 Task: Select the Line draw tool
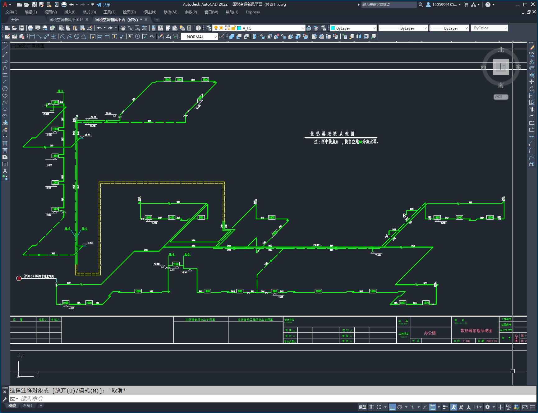pyautogui.click(x=5, y=48)
